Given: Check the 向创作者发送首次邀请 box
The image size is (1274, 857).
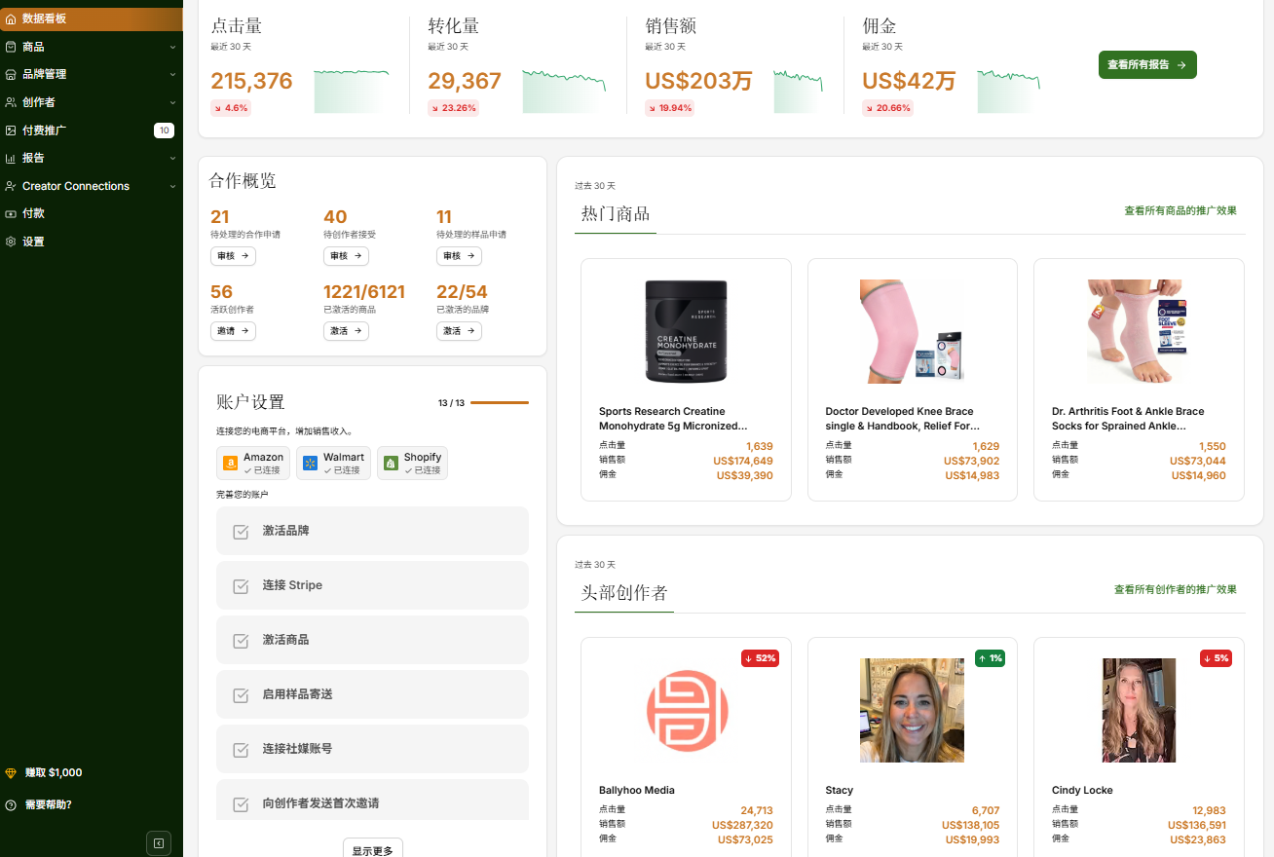Looking at the screenshot, I should click(241, 804).
